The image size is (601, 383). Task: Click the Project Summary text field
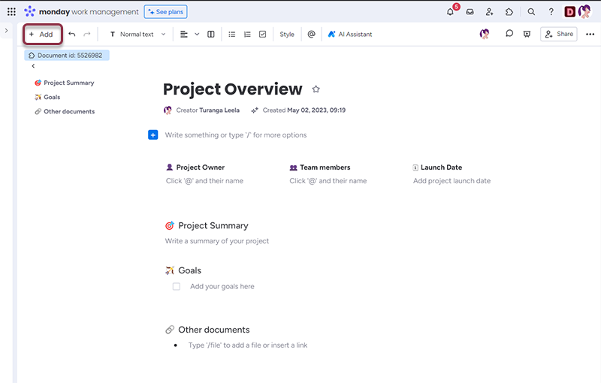(x=217, y=241)
